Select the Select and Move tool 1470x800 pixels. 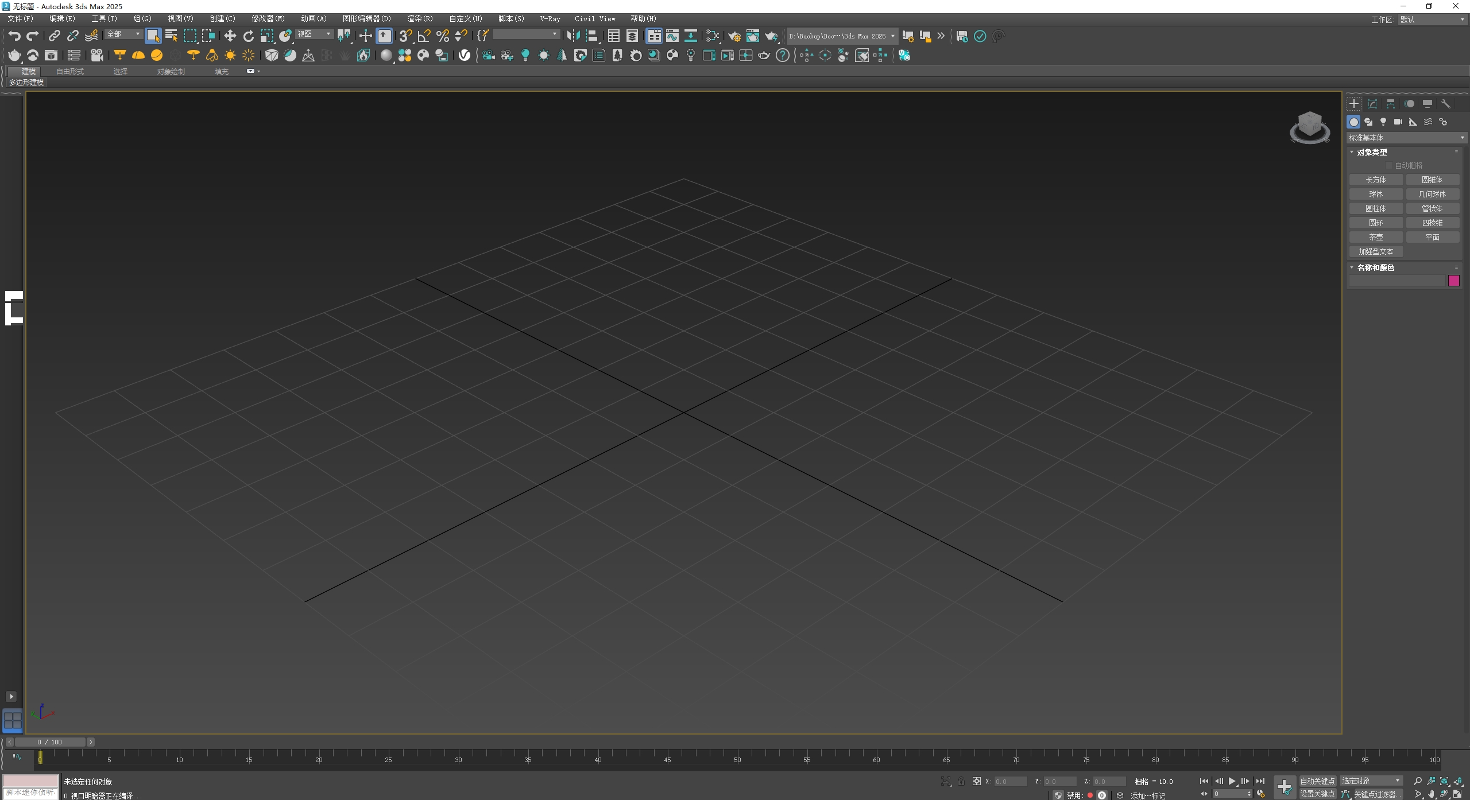pyautogui.click(x=230, y=36)
